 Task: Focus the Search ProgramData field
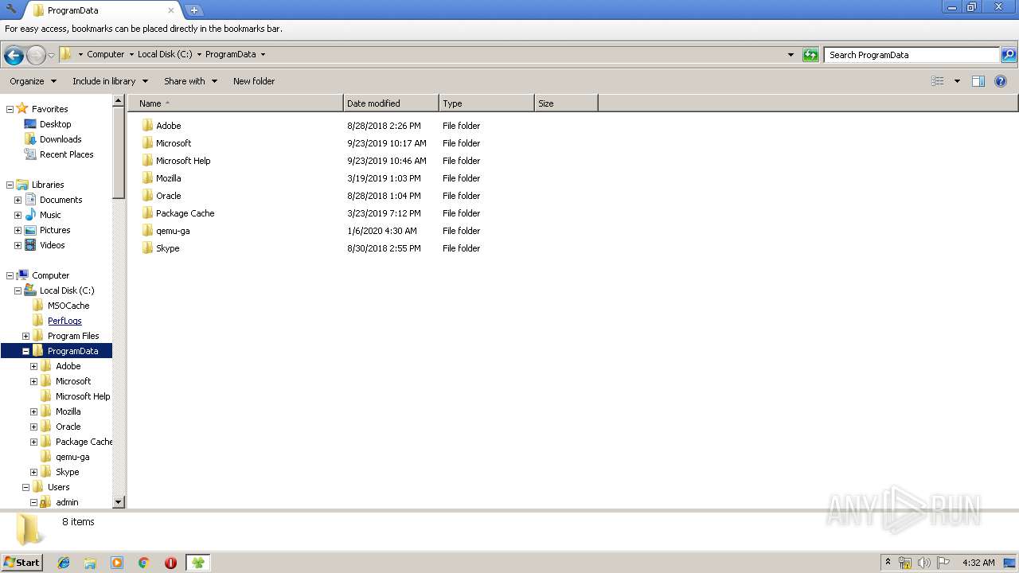pyautogui.click(x=912, y=55)
